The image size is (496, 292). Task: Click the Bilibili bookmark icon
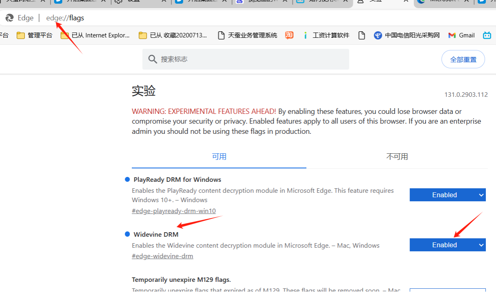487,35
